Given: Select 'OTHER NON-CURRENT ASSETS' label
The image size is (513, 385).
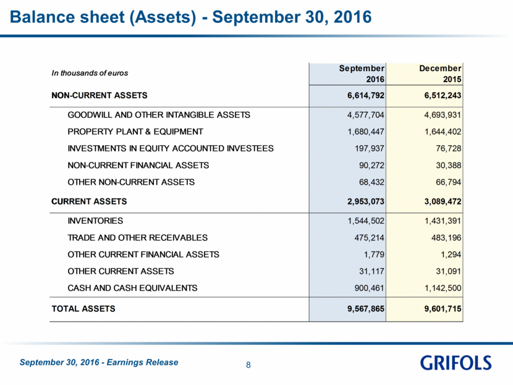Looking at the screenshot, I should coord(131,182).
